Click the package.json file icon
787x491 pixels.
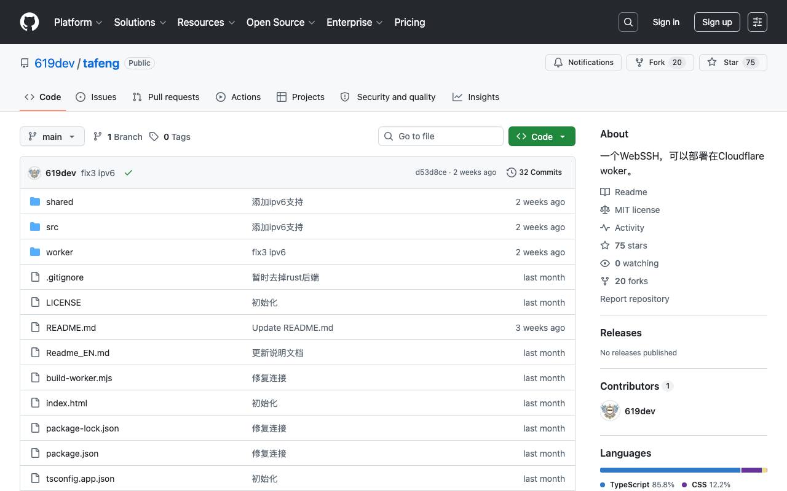pos(35,454)
